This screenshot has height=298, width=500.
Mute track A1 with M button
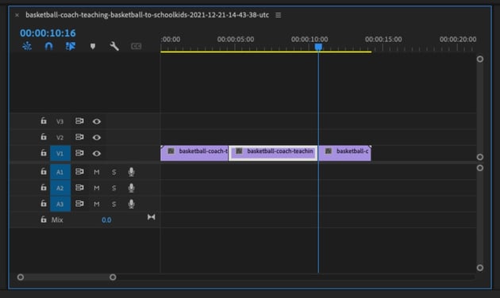pos(97,172)
